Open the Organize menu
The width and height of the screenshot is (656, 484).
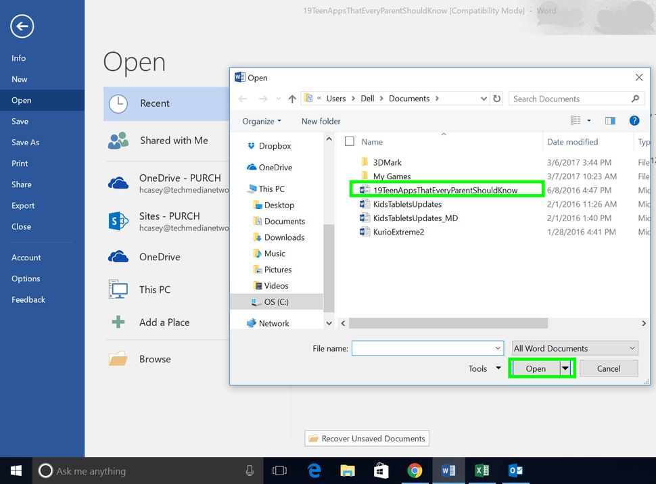pos(261,121)
